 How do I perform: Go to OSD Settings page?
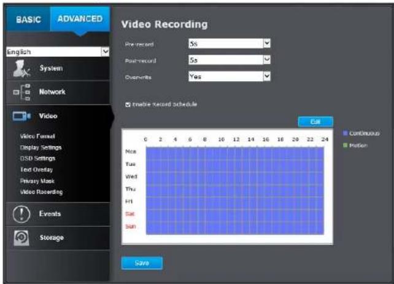pyautogui.click(x=37, y=159)
